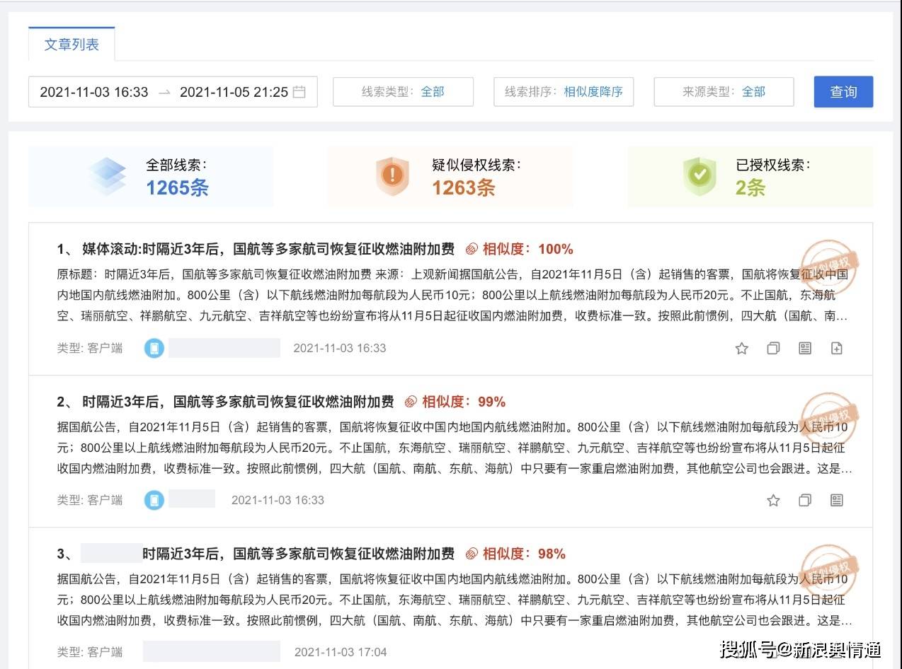The image size is (902, 669).
Task: Open the 来源类型 dropdown
Action: [x=724, y=92]
